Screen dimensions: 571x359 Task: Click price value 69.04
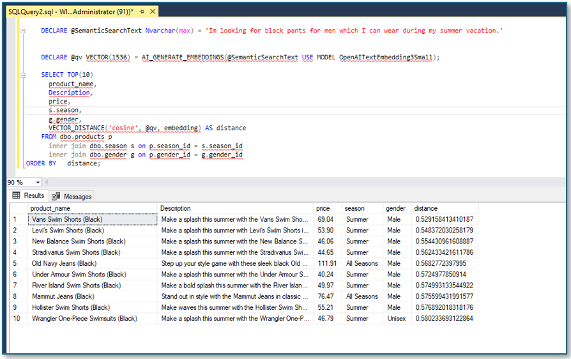point(328,219)
